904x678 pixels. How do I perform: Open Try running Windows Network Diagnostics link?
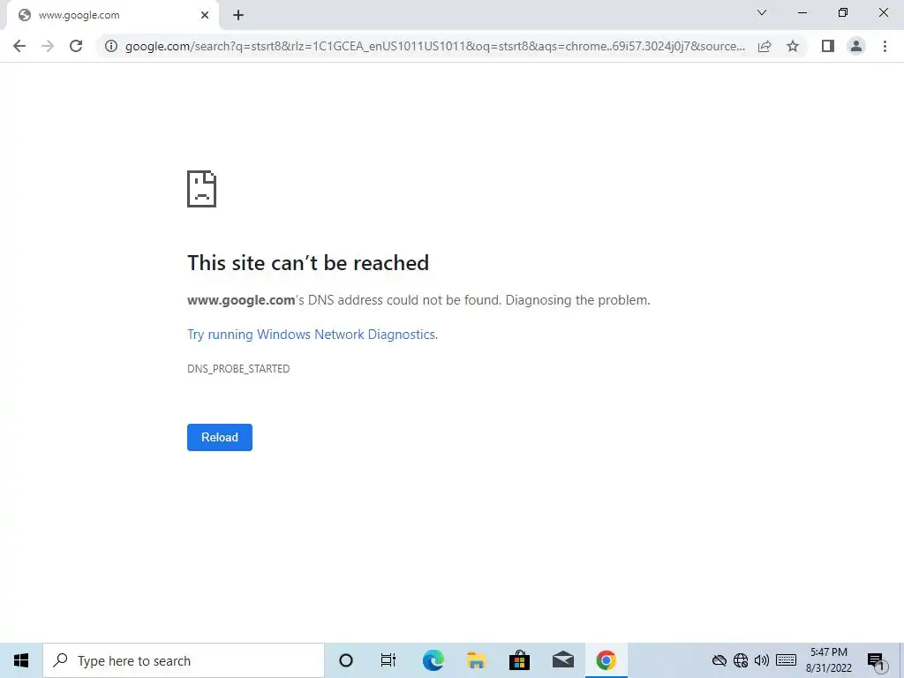point(312,335)
